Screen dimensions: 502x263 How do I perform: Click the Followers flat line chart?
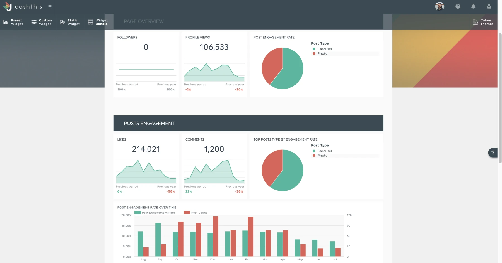click(146, 70)
